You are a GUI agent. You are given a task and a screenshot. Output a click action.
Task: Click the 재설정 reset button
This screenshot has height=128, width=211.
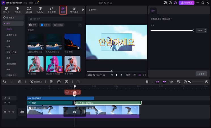point(201,74)
